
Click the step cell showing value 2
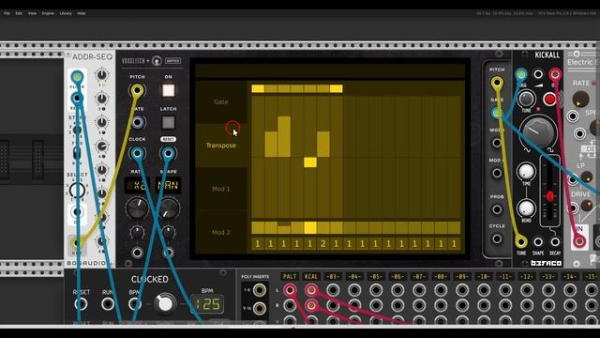tap(322, 244)
